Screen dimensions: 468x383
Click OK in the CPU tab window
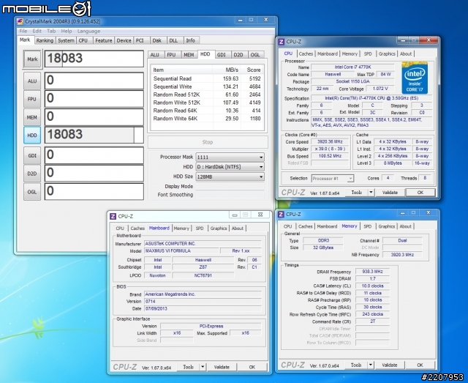(420, 193)
